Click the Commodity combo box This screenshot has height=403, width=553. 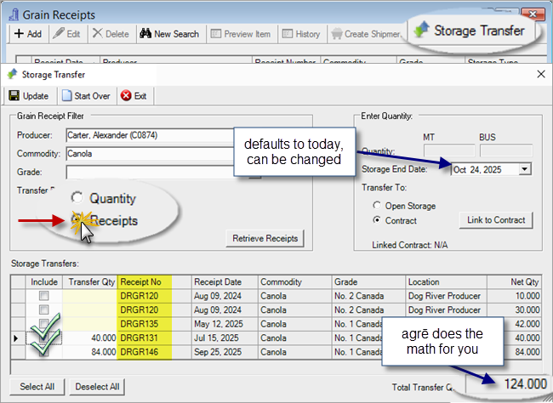point(150,154)
